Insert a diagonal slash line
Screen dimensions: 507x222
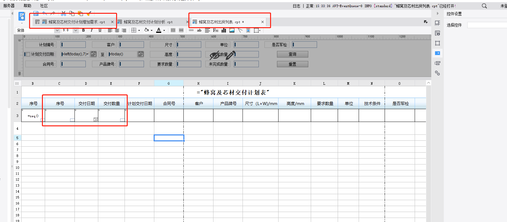[x=240, y=30]
